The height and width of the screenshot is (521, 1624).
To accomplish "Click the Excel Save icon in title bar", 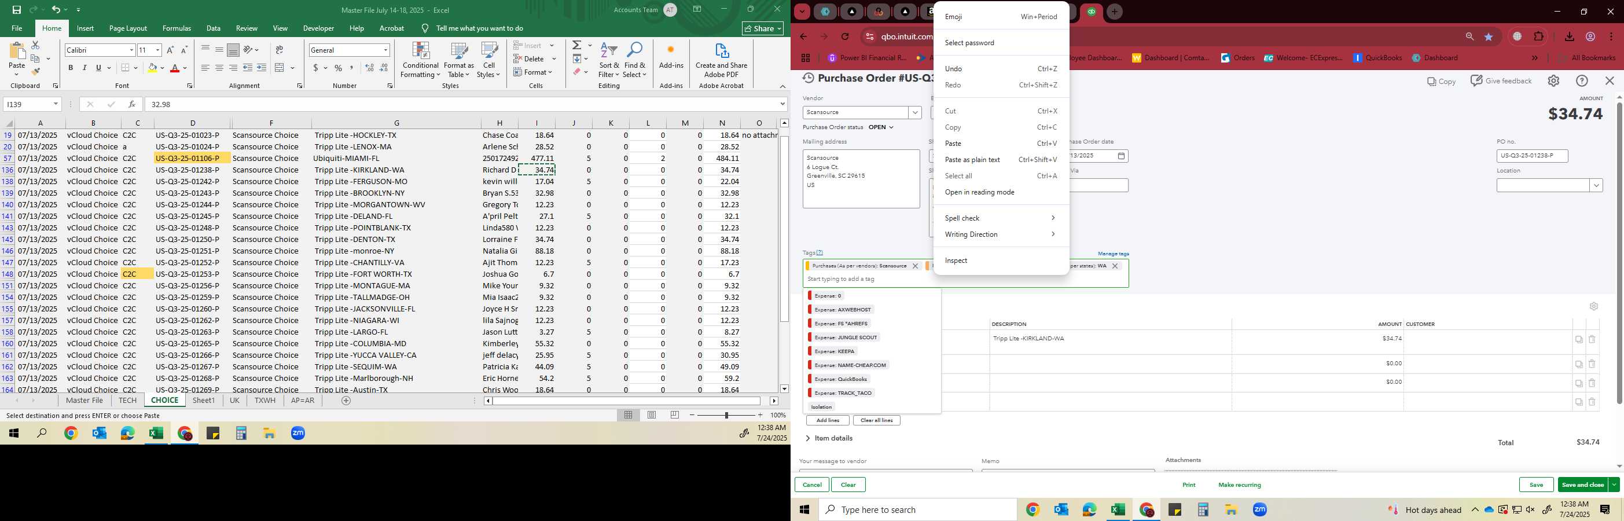I will [x=16, y=10].
